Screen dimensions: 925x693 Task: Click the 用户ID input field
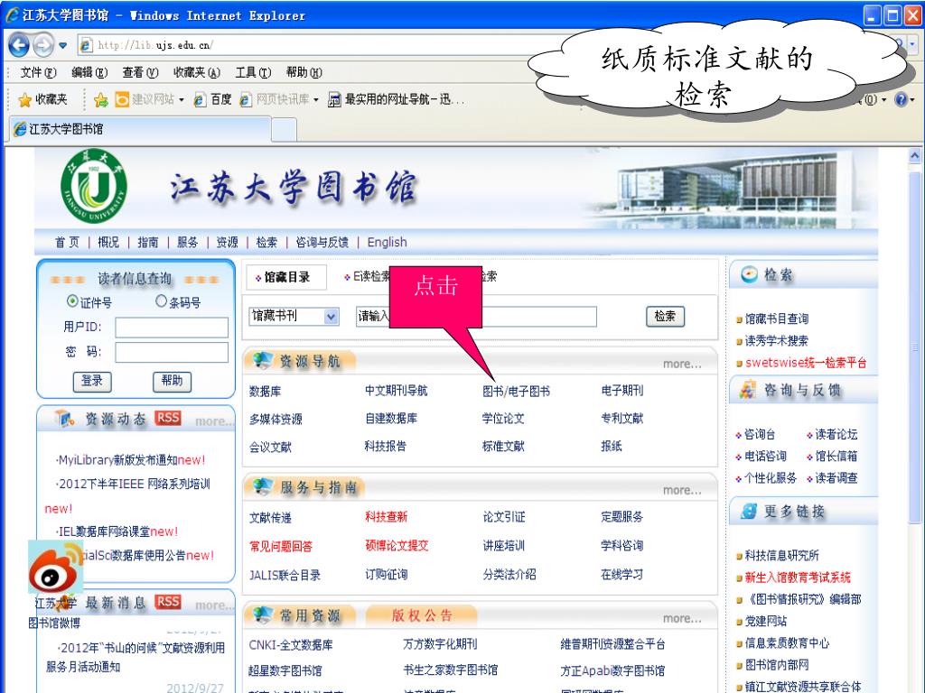click(x=172, y=327)
